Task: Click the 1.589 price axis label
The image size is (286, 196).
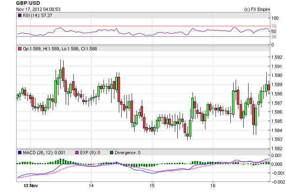Action: [277, 85]
